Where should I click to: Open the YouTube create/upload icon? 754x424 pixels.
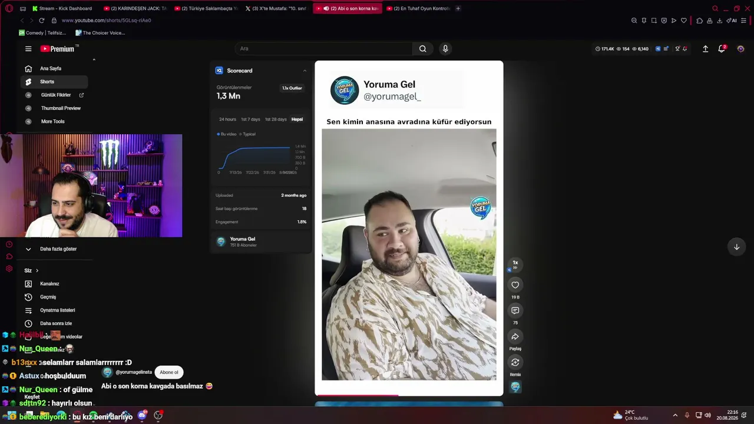click(x=705, y=49)
